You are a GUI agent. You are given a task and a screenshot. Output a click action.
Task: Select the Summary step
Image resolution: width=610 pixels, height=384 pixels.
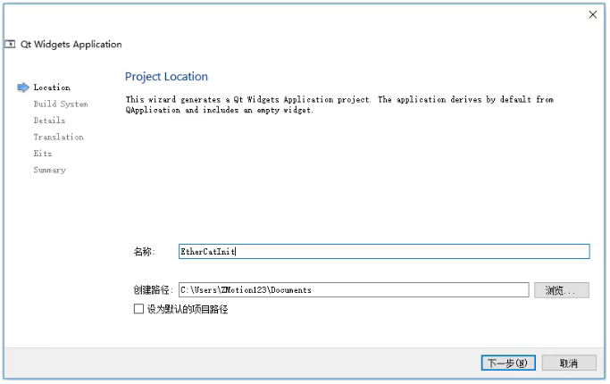[49, 170]
